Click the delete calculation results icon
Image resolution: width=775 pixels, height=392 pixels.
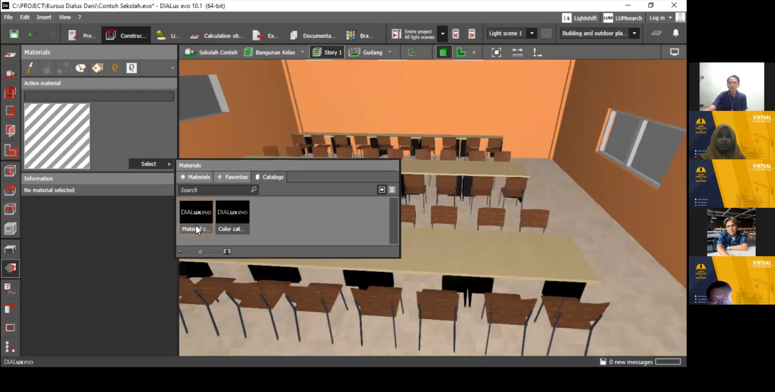455,34
